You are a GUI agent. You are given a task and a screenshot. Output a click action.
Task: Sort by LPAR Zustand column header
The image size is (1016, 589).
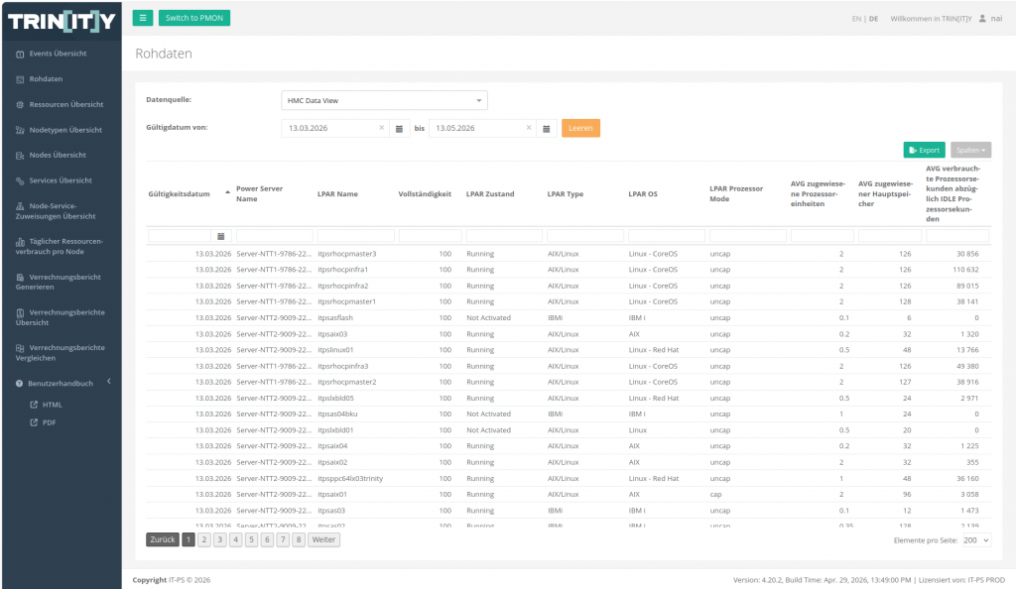click(490, 194)
